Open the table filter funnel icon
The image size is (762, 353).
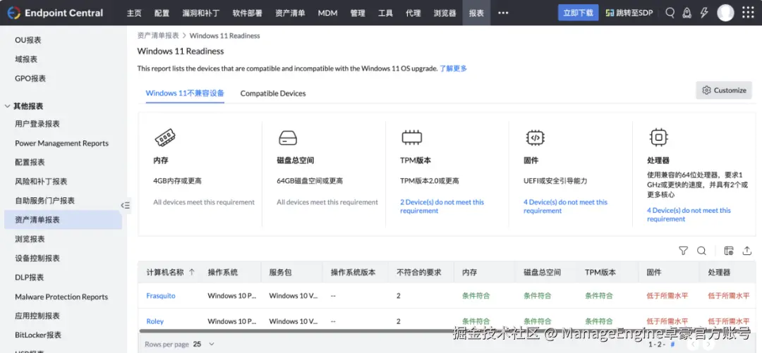pyautogui.click(x=683, y=251)
